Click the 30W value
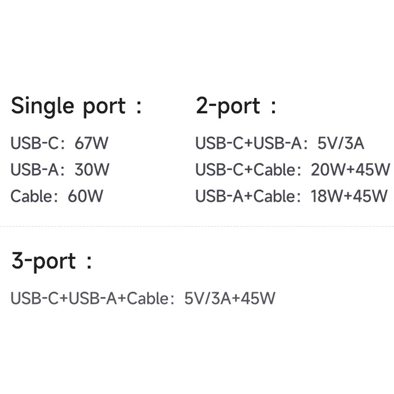Viewport: 394px width, 394px height. point(92,169)
